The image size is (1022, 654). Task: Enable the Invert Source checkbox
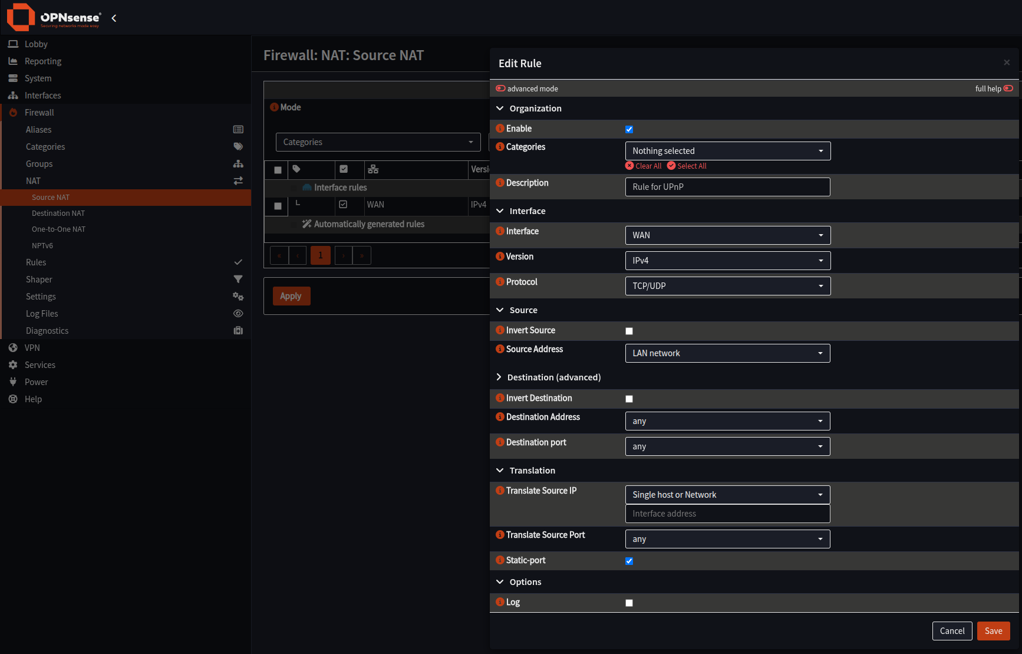pyautogui.click(x=629, y=331)
